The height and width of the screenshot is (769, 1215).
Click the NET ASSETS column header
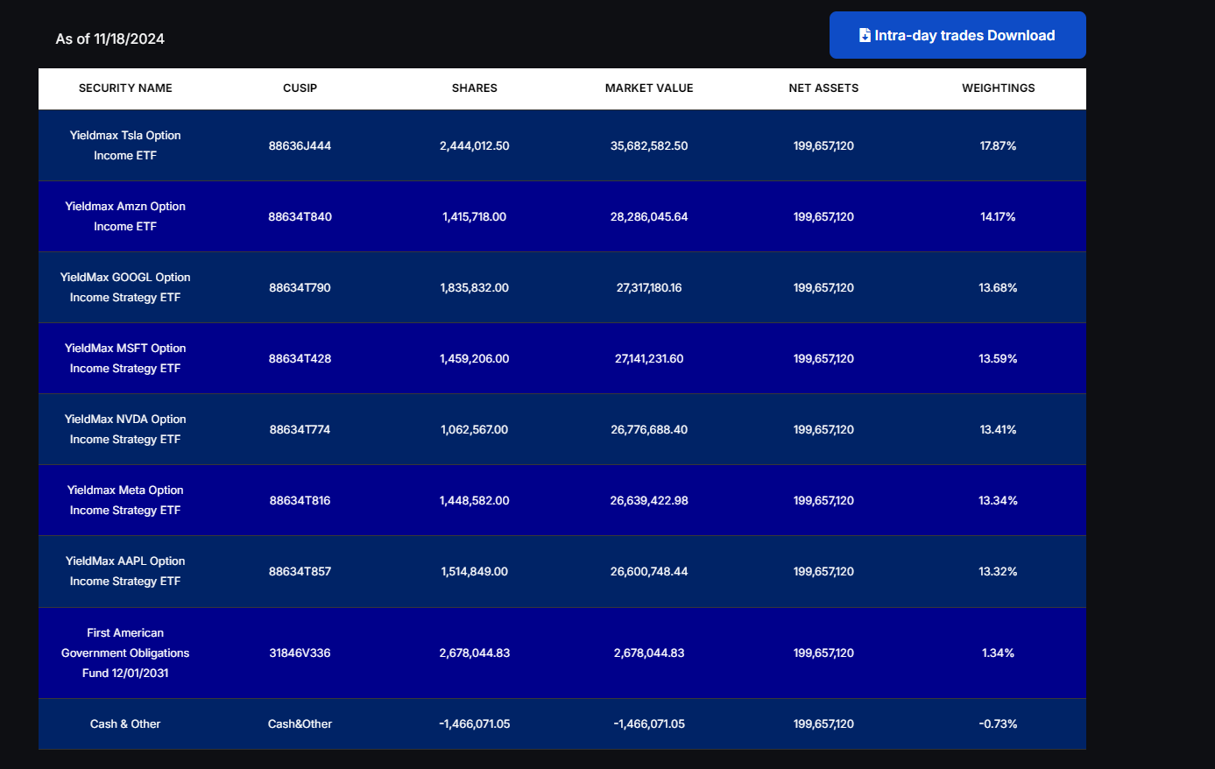(x=823, y=88)
